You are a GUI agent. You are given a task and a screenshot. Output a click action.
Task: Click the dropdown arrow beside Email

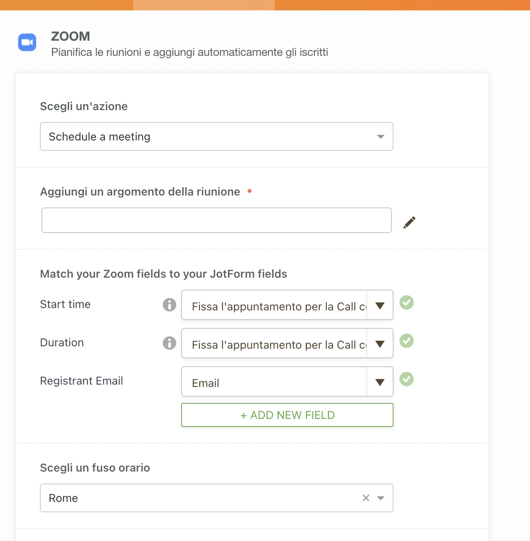click(x=379, y=381)
